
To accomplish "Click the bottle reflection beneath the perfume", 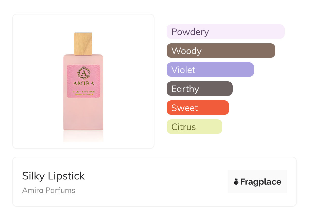I will 83,136.
